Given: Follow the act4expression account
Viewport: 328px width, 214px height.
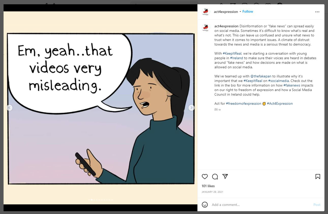Looking at the screenshot, I should (x=247, y=12).
